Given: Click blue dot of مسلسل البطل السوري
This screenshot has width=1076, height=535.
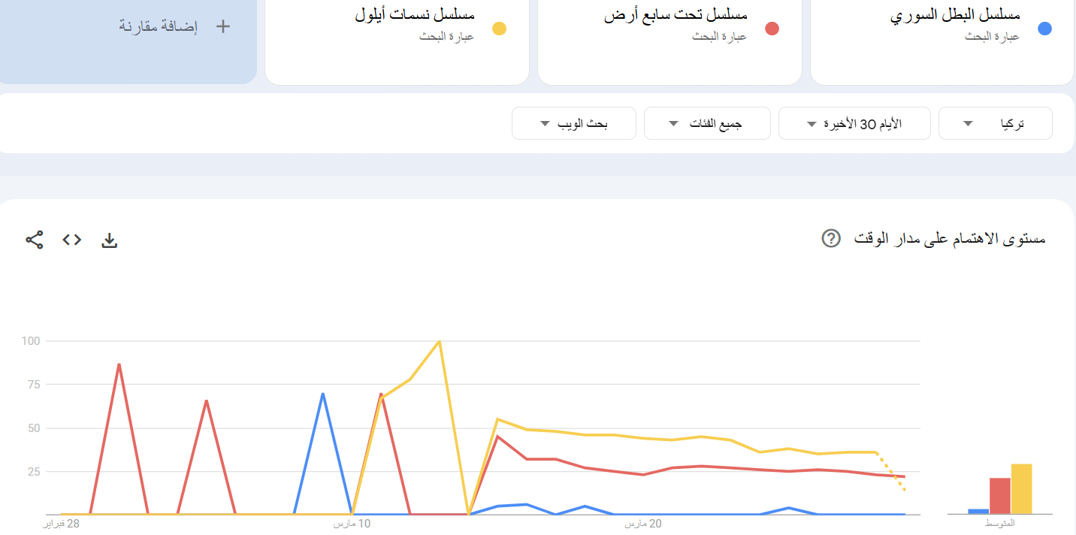Looking at the screenshot, I should (x=1044, y=29).
